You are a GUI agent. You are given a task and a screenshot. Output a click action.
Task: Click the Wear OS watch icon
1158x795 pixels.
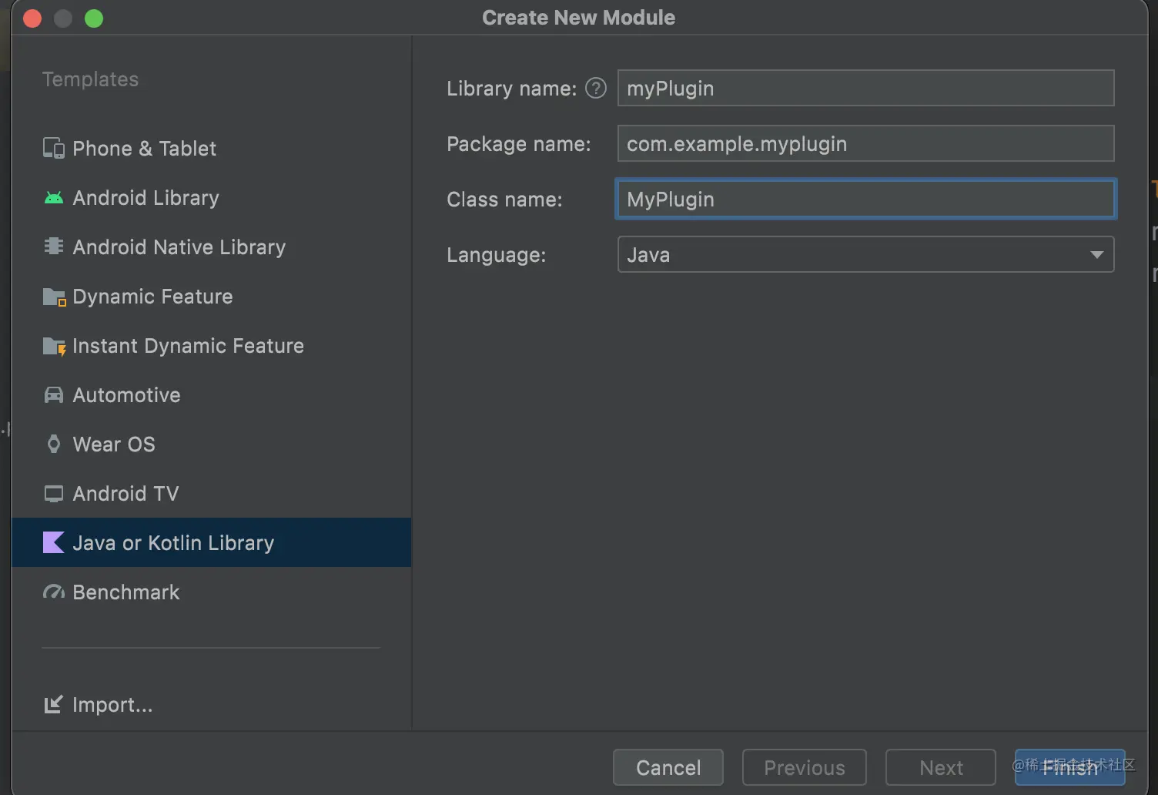[53, 444]
